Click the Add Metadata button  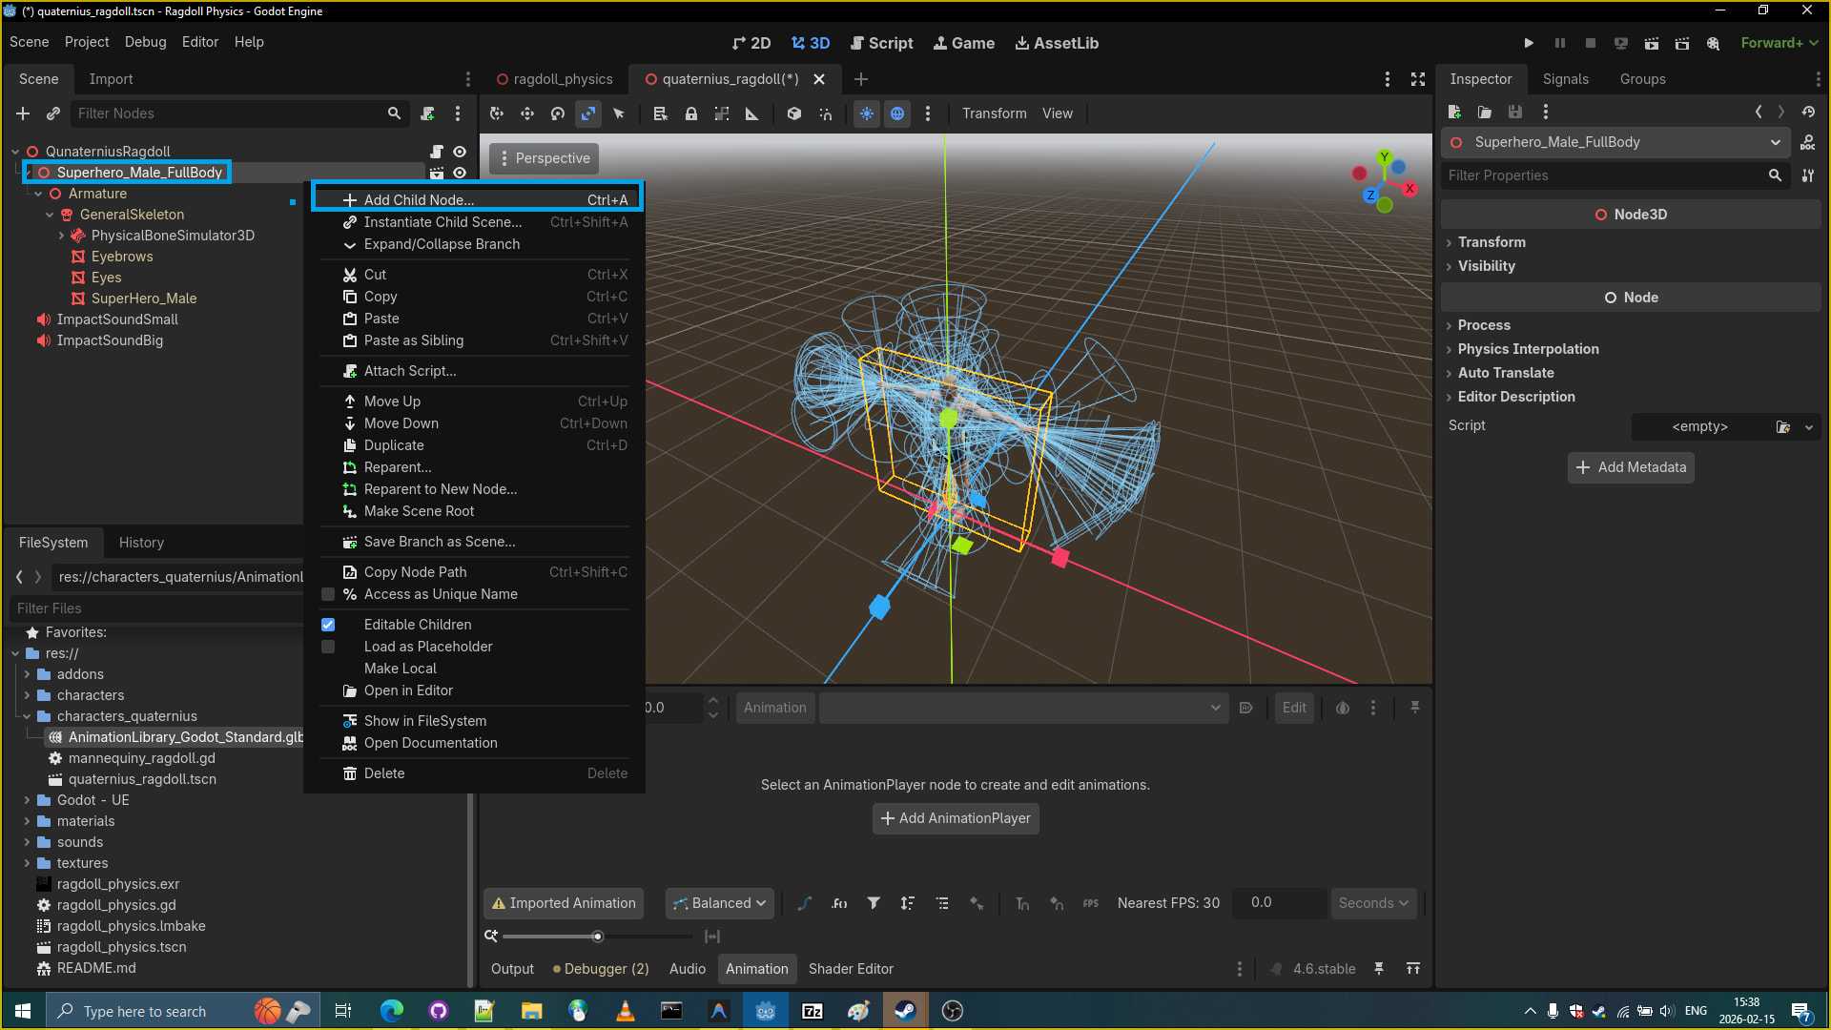click(1631, 467)
